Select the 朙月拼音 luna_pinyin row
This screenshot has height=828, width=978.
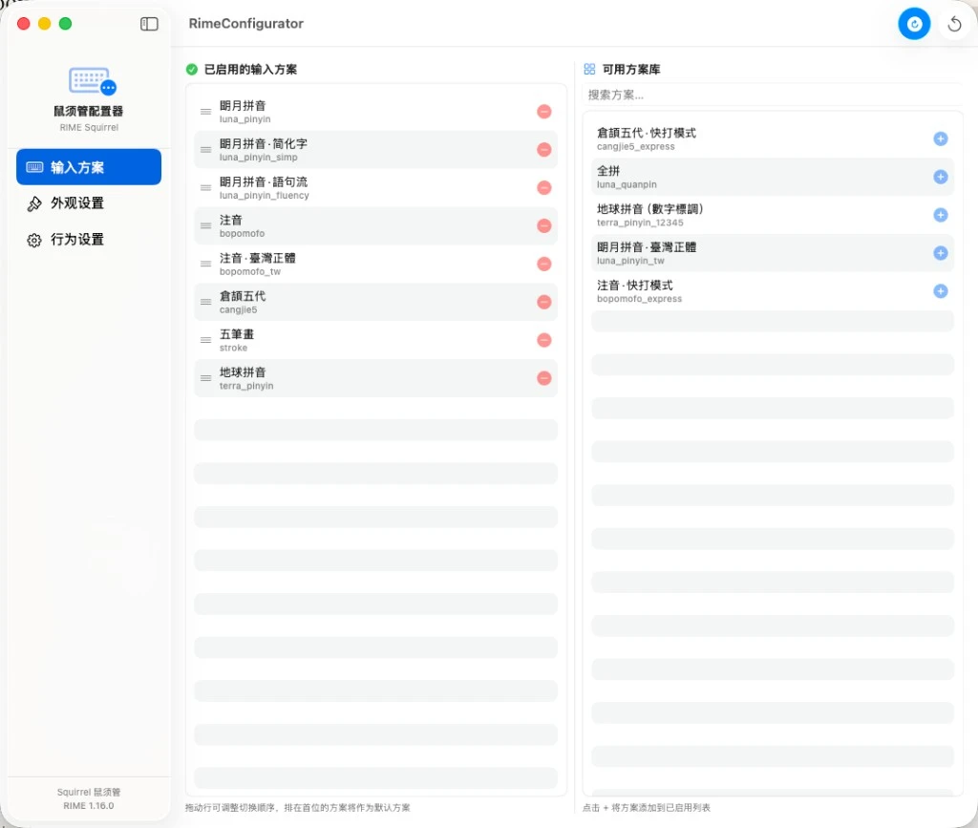[375, 112]
